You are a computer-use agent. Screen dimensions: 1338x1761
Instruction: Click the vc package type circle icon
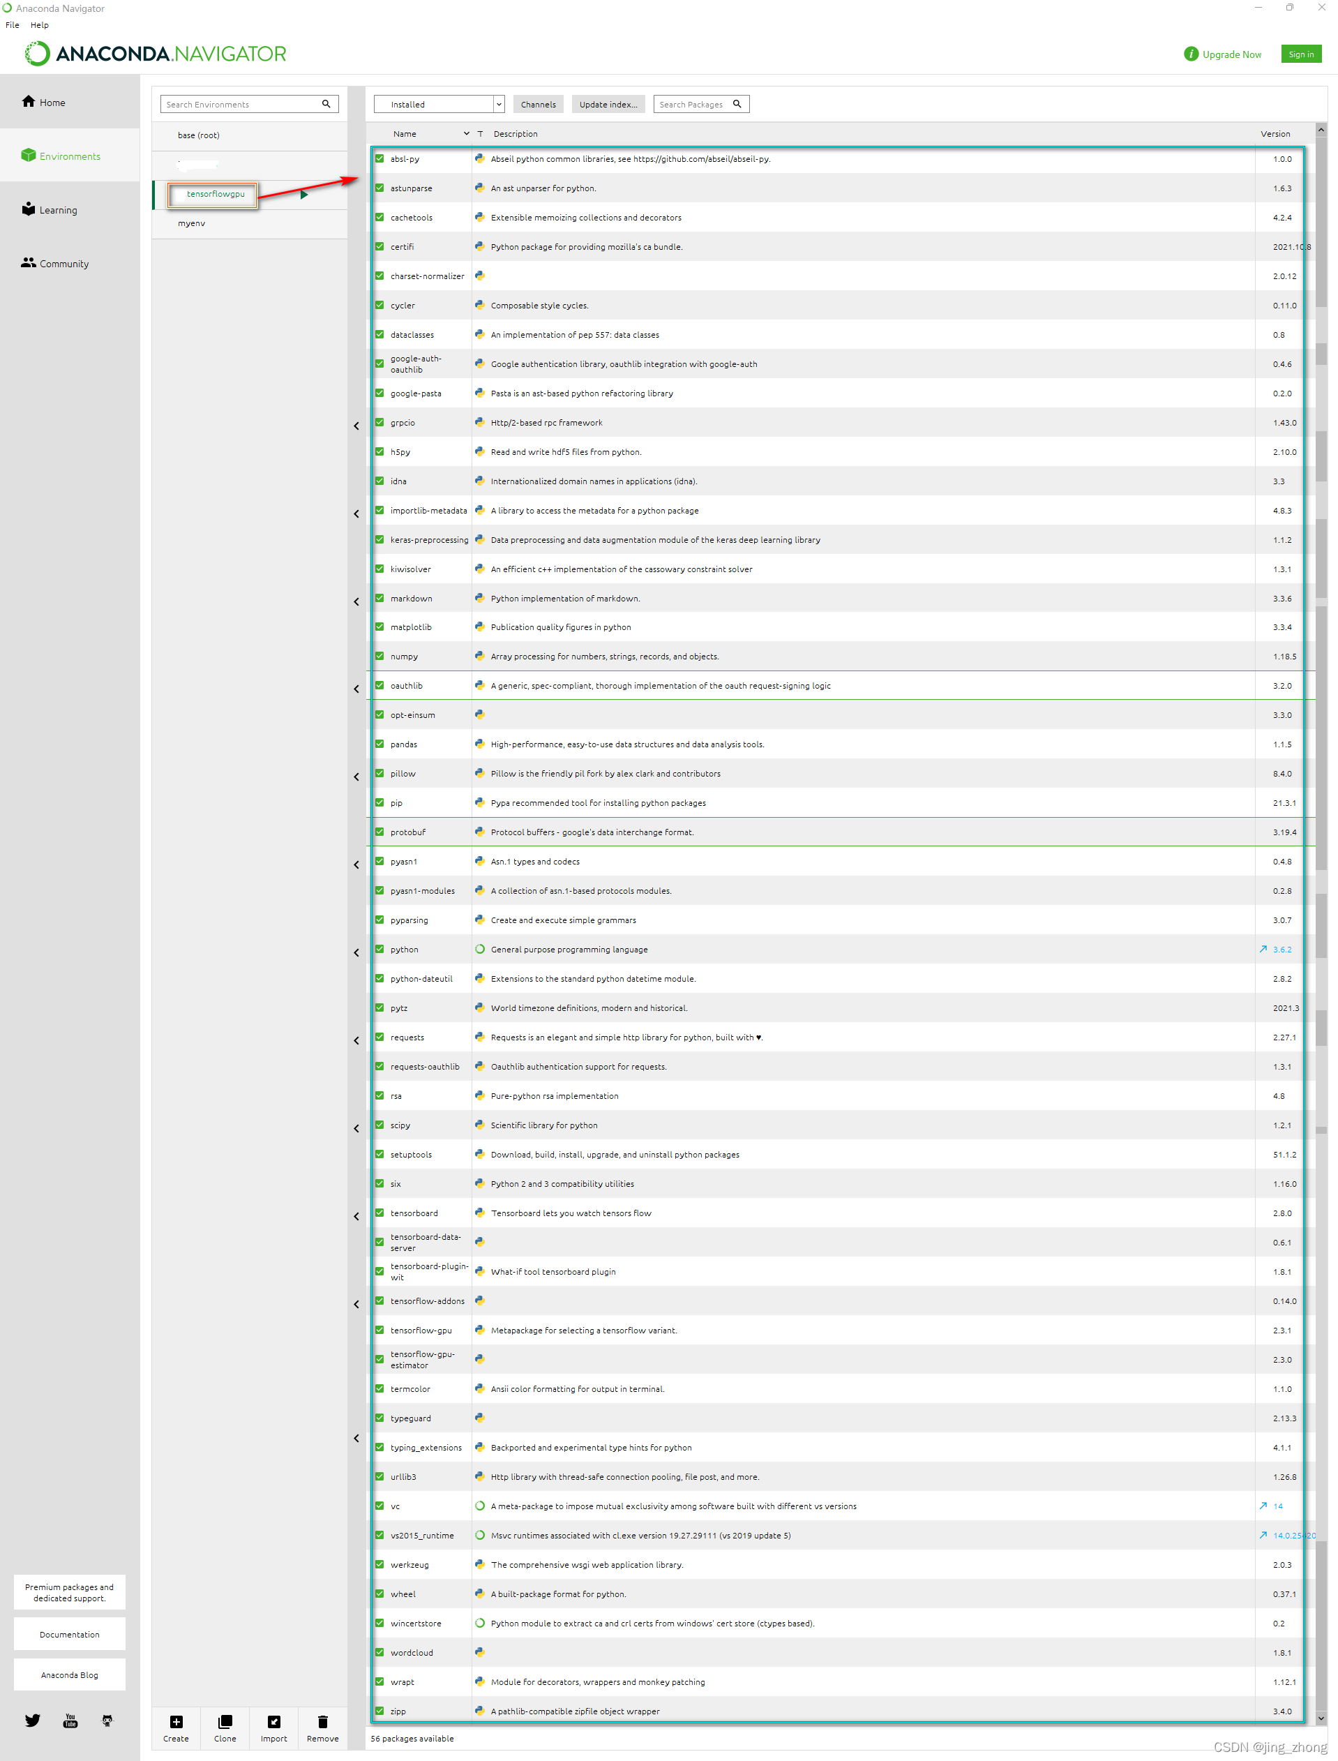[x=479, y=1506]
